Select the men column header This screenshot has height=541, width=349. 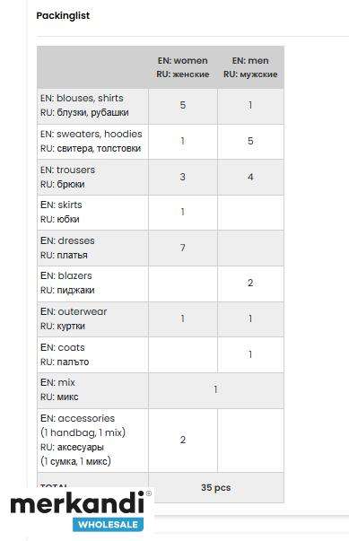[x=250, y=67]
